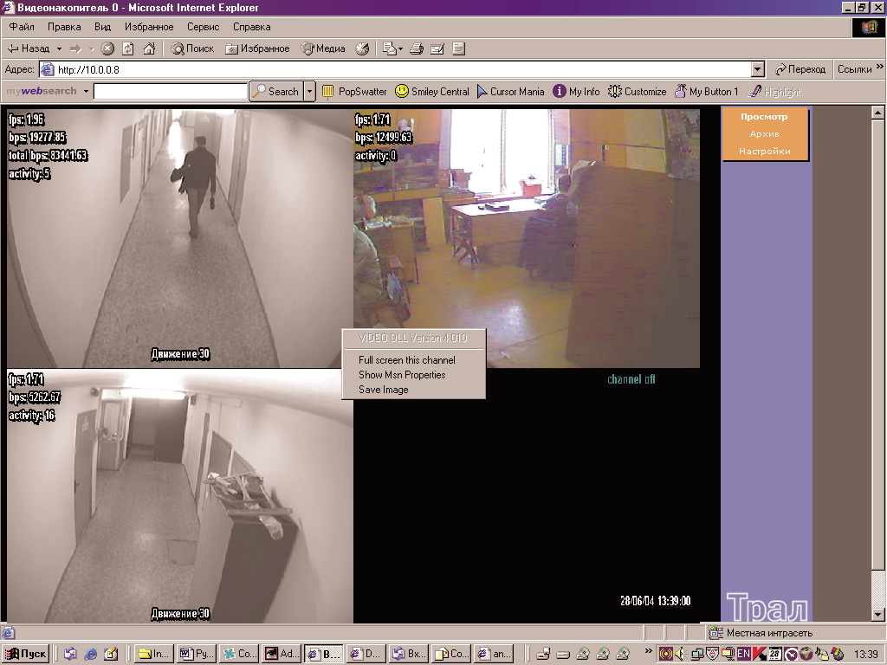Screen dimensions: 887x665
Task: Open PopSwatter in mywebsearch bar
Action: [x=354, y=92]
